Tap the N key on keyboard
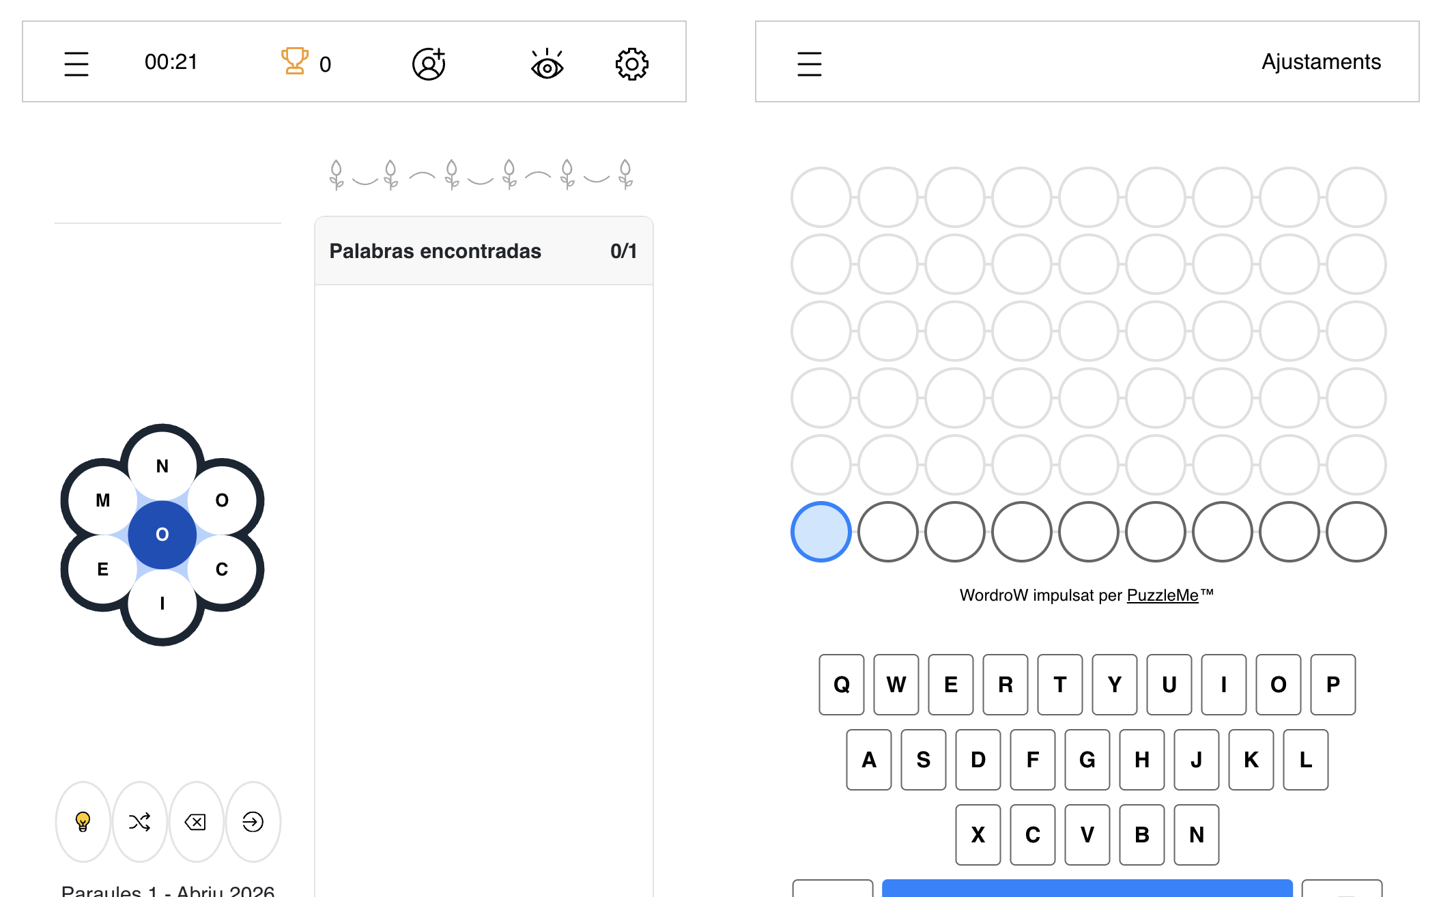The width and height of the screenshot is (1439, 897). pyautogui.click(x=1197, y=835)
